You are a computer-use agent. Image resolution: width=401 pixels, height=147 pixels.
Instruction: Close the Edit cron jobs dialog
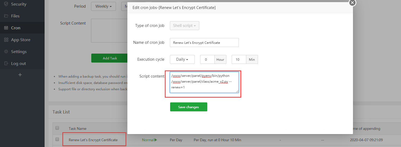pos(352,3)
